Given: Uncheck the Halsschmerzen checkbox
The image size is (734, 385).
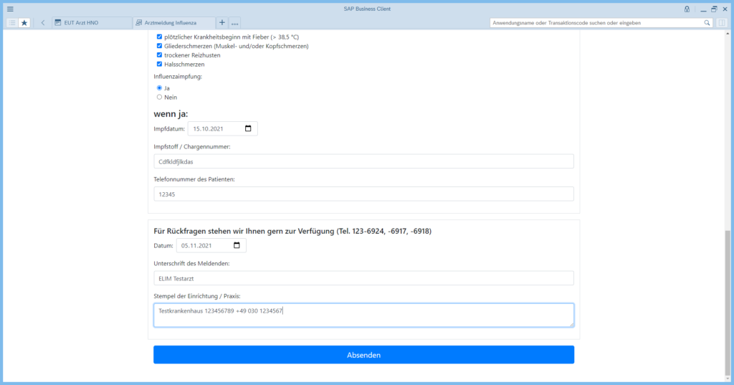Looking at the screenshot, I should point(160,65).
